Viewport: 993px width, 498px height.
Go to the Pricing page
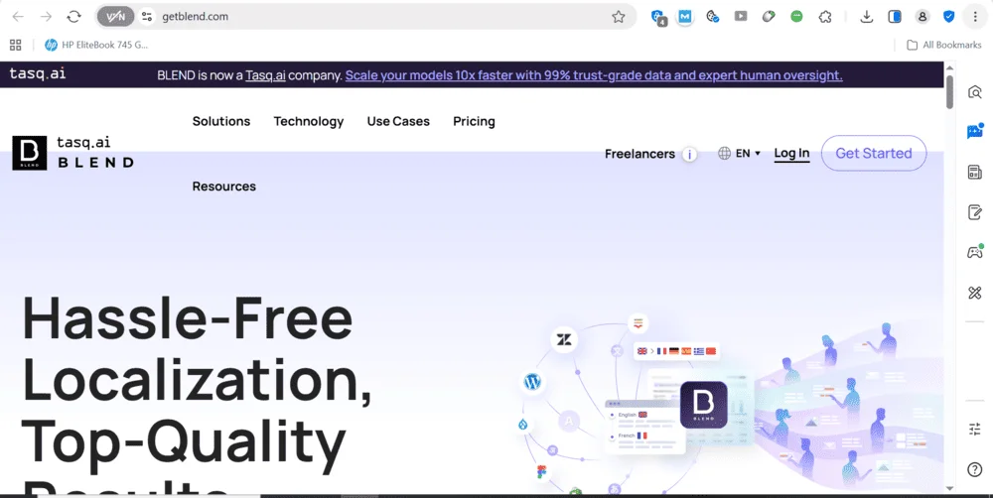pos(474,121)
